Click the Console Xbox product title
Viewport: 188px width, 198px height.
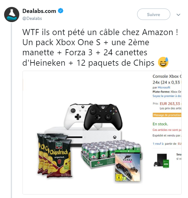click(x=167, y=76)
